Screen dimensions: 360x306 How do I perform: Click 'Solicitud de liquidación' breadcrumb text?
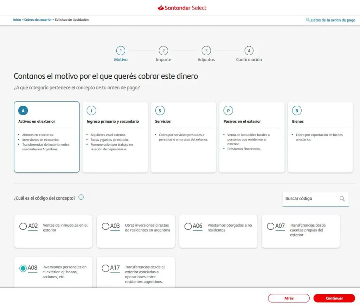(x=72, y=20)
